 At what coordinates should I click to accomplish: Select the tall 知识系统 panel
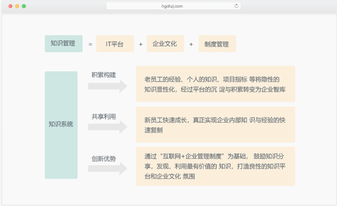click(61, 125)
